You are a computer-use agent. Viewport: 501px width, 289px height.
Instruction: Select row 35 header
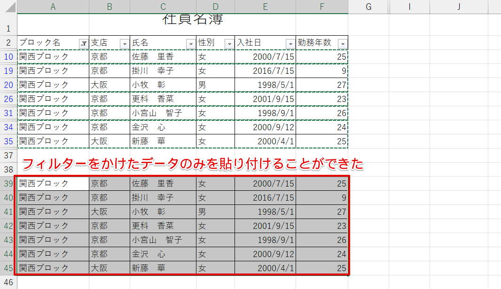[8, 141]
